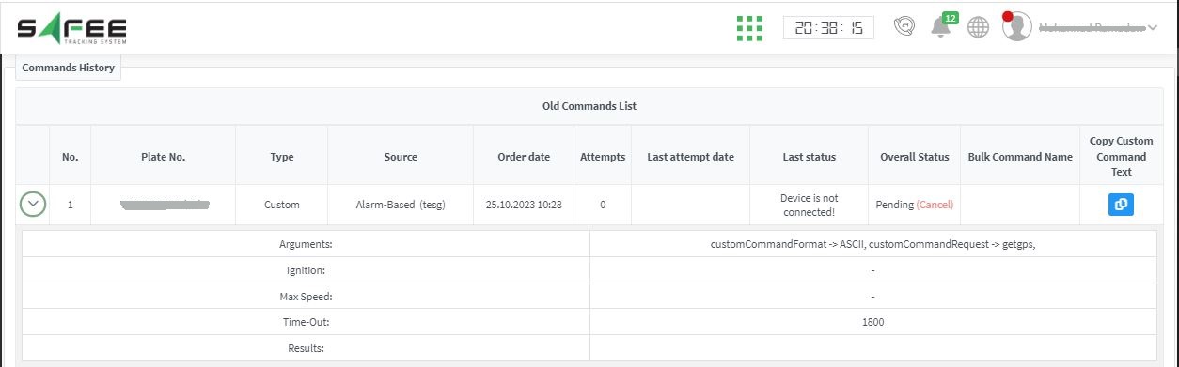The height and width of the screenshot is (367, 1179).
Task: Click the Type column header
Action: point(282,157)
